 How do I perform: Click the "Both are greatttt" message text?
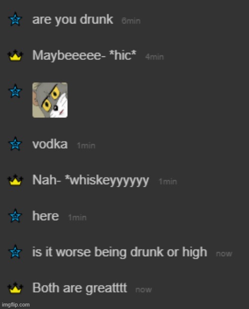tap(80, 288)
